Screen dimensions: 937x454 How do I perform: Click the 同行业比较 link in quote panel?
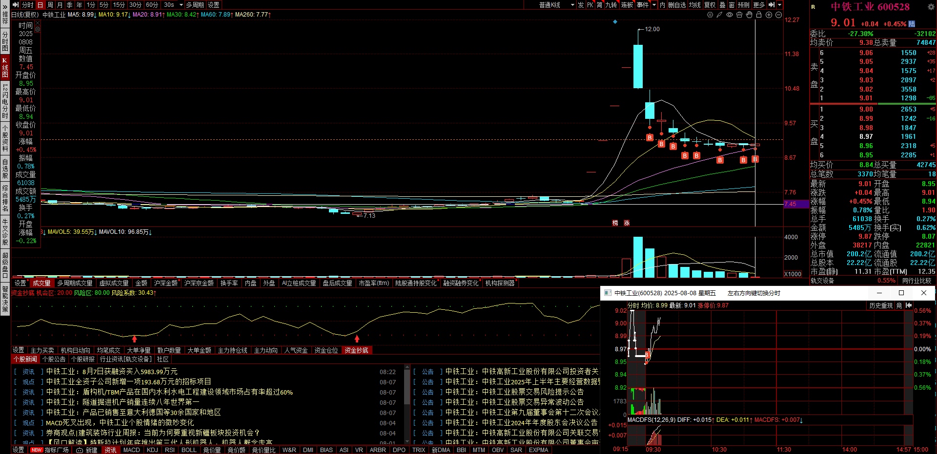pos(917,281)
